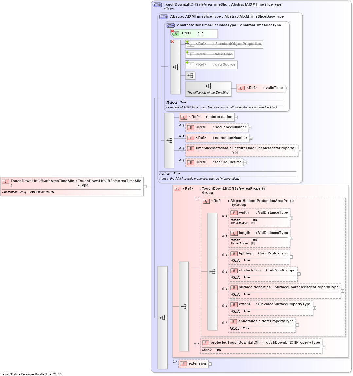The width and height of the screenshot is (353, 376).
Task: Click the sequence symbol in AirportHeliportProtectionArea group
Action: (212, 272)
